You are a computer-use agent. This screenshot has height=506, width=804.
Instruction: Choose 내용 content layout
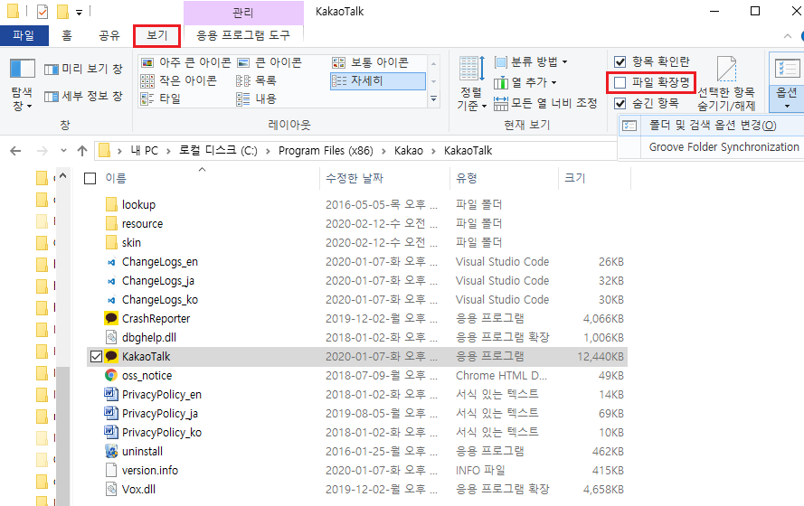[256, 98]
